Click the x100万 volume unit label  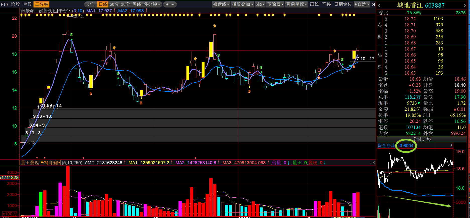[10, 214]
